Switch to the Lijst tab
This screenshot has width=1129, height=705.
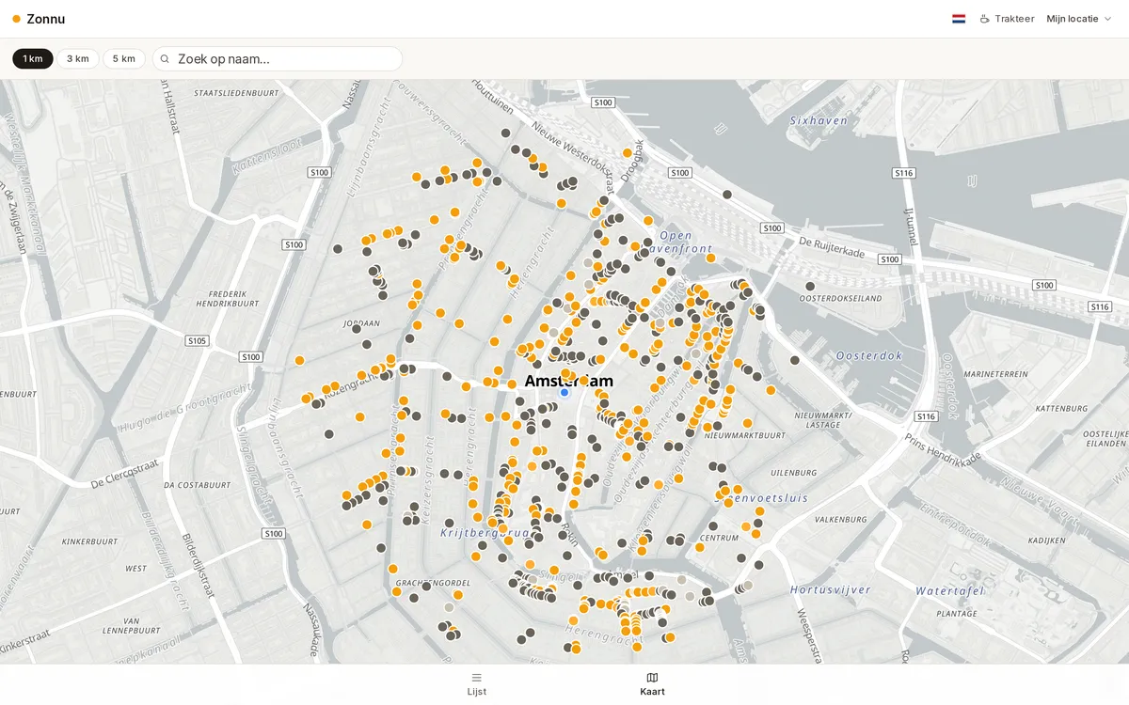pos(477,684)
